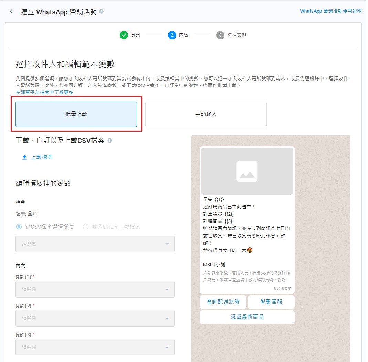Choose the 手動輸入 option

tap(206, 114)
